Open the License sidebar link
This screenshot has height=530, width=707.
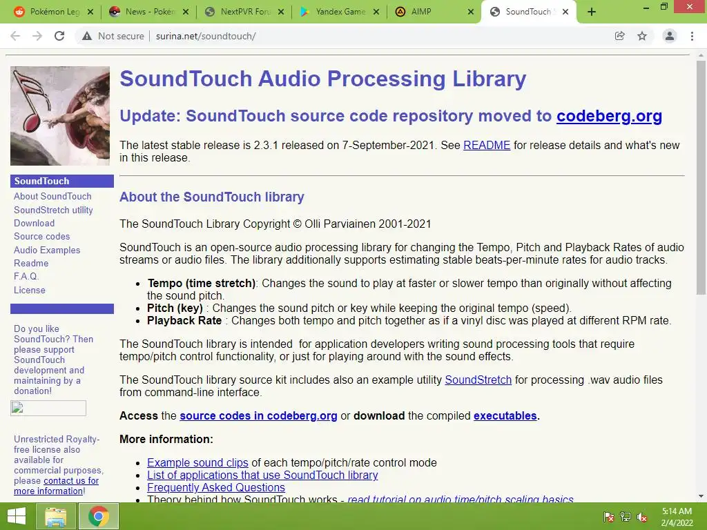point(29,291)
